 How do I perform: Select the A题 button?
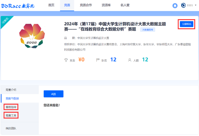tap(53, 94)
